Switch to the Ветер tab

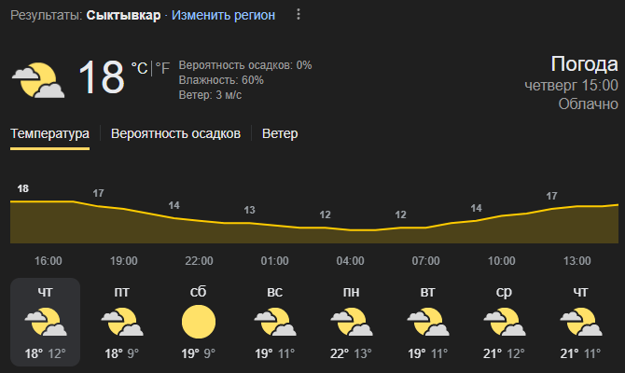280,134
